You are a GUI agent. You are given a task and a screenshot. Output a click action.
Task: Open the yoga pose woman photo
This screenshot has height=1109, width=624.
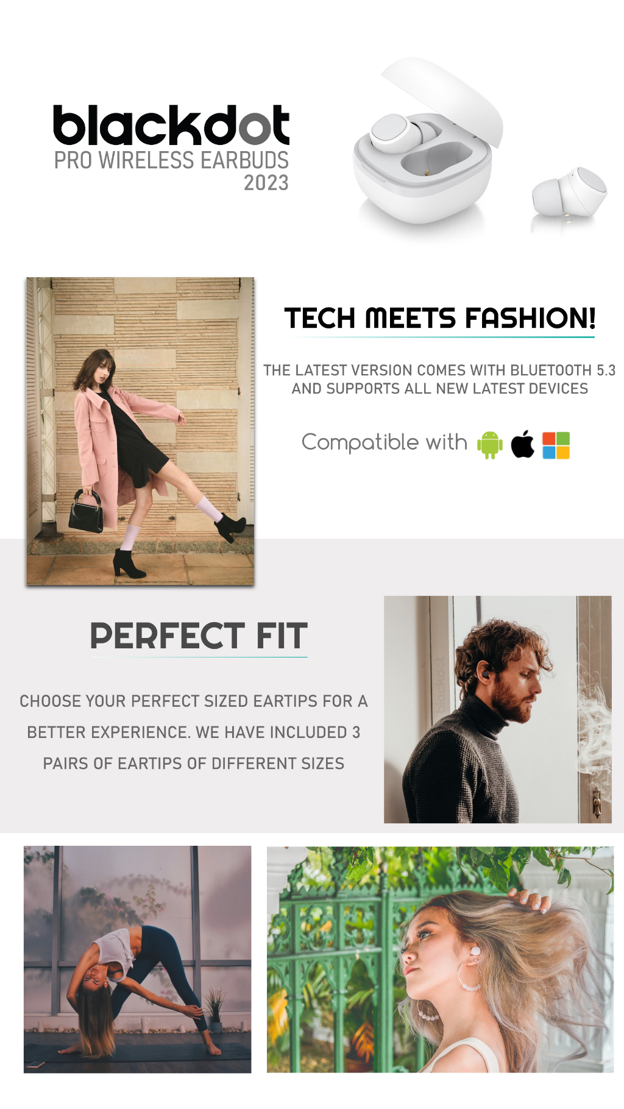tap(137, 959)
